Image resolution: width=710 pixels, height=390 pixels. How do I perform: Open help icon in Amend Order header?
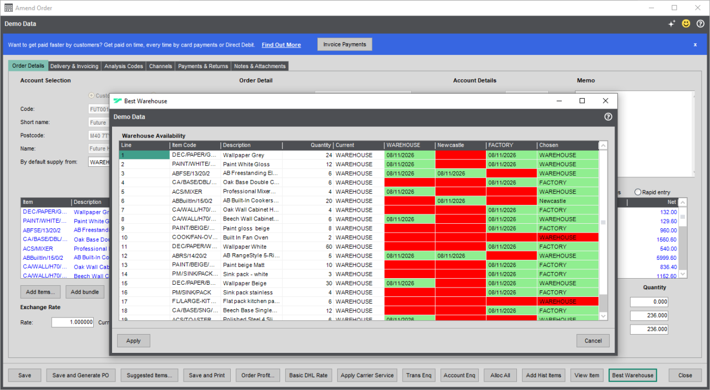coord(701,24)
